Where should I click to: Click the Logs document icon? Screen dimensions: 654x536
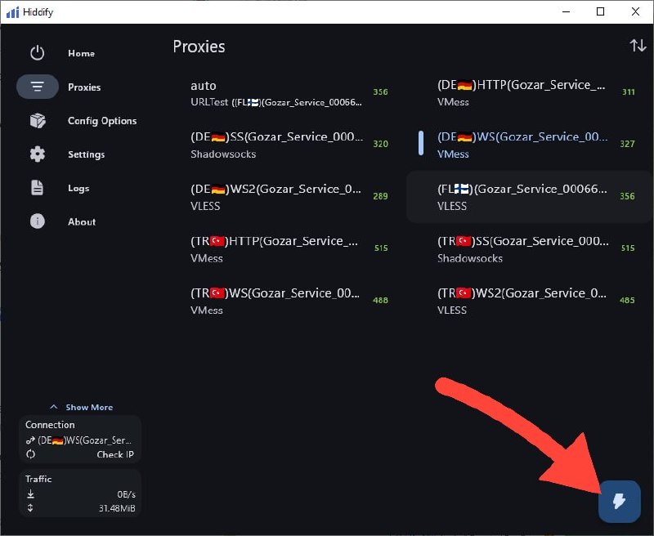[37, 188]
